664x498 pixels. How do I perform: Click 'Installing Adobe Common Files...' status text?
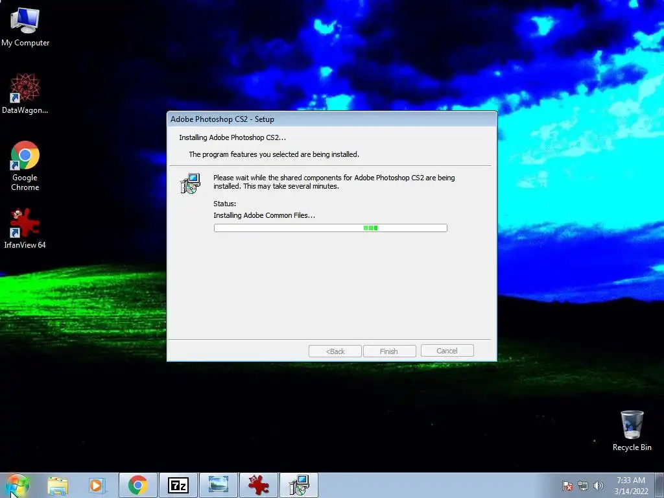point(265,215)
